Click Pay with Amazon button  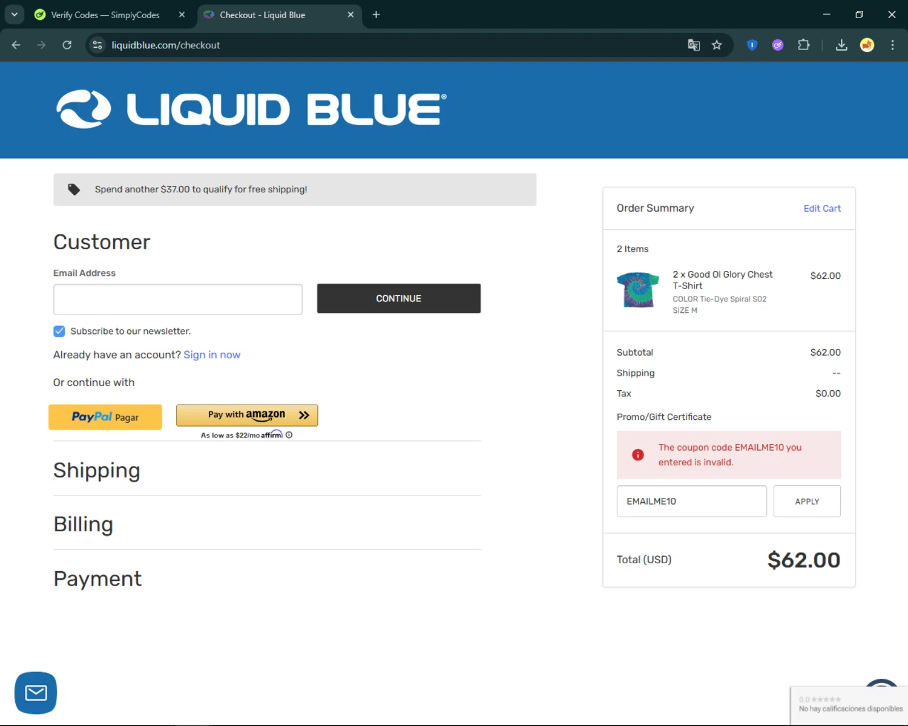pos(247,415)
